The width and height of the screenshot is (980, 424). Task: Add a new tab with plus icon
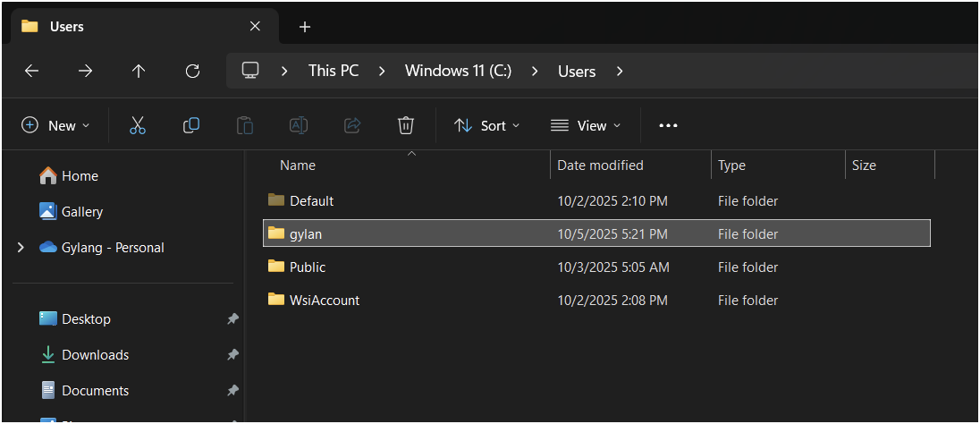[305, 27]
